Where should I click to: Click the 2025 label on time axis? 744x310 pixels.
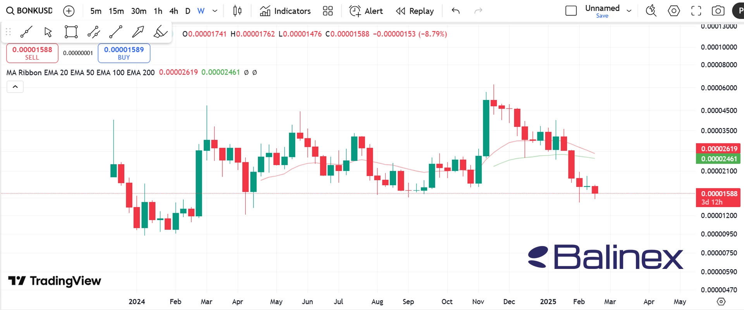click(x=548, y=301)
